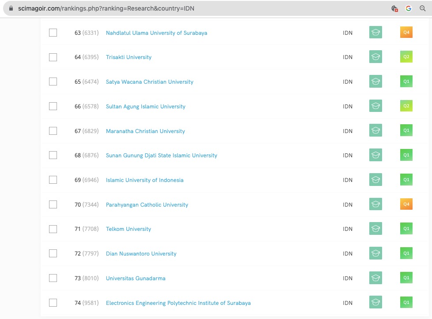Image resolution: width=432 pixels, height=319 pixels.
Task: Click the university icon for Sultan Agung Islamic University
Action: tap(375, 106)
